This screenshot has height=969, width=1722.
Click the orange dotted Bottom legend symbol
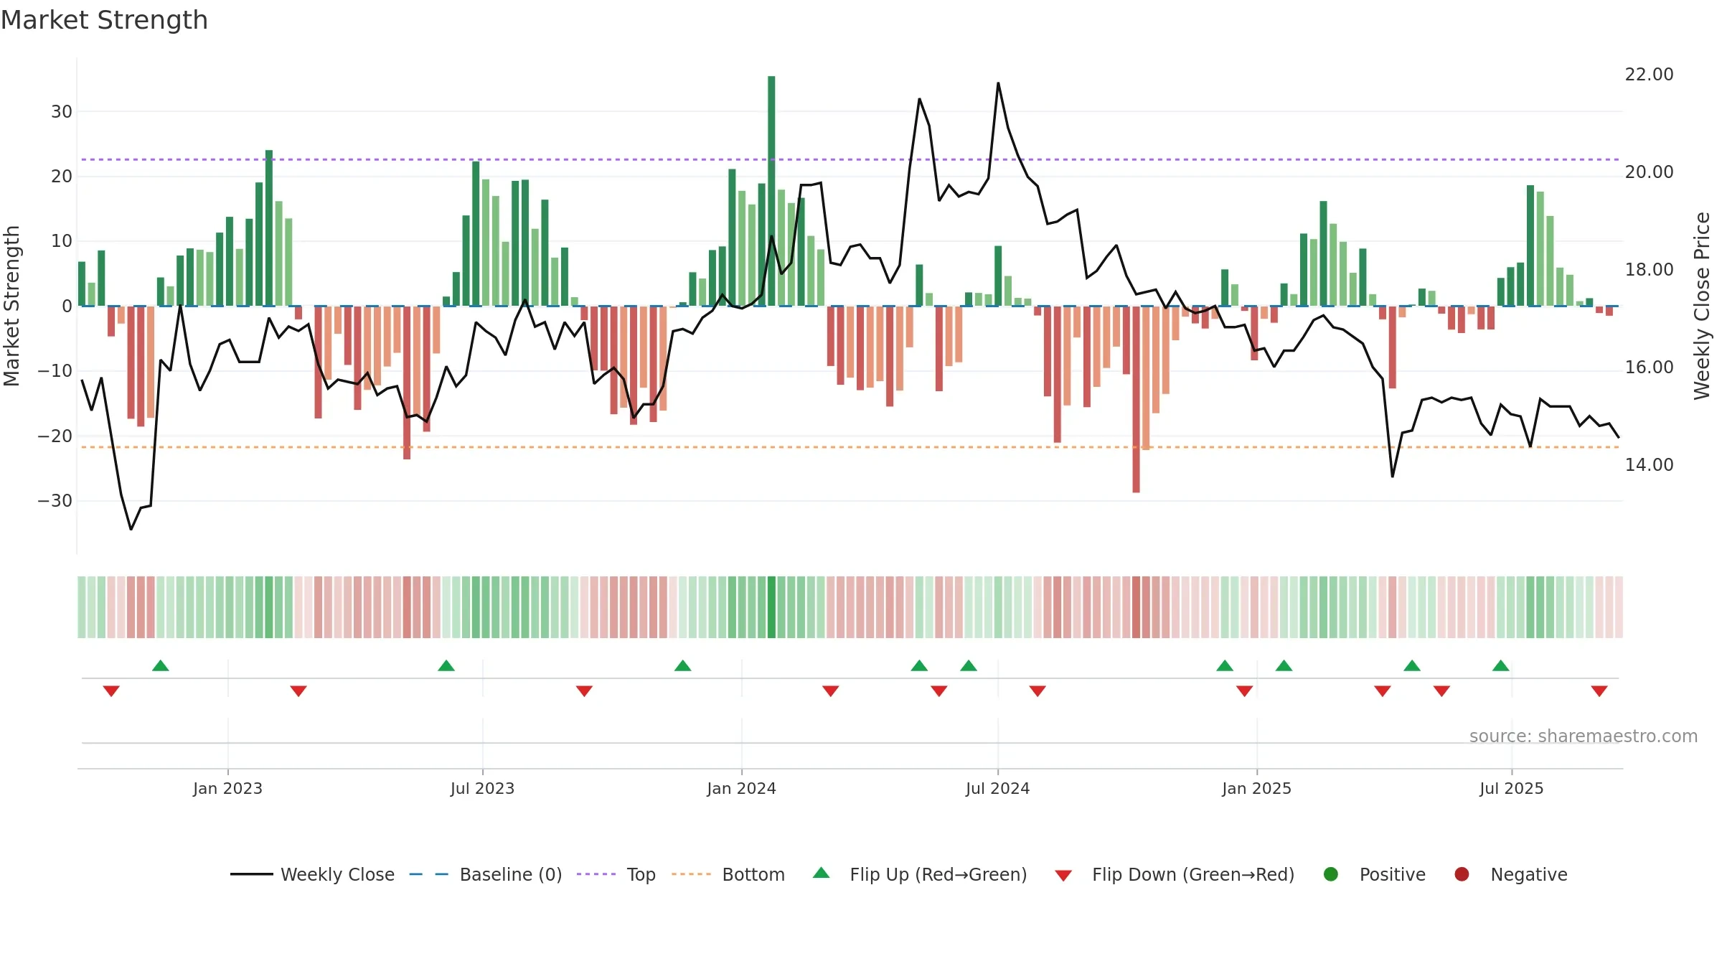click(x=692, y=874)
